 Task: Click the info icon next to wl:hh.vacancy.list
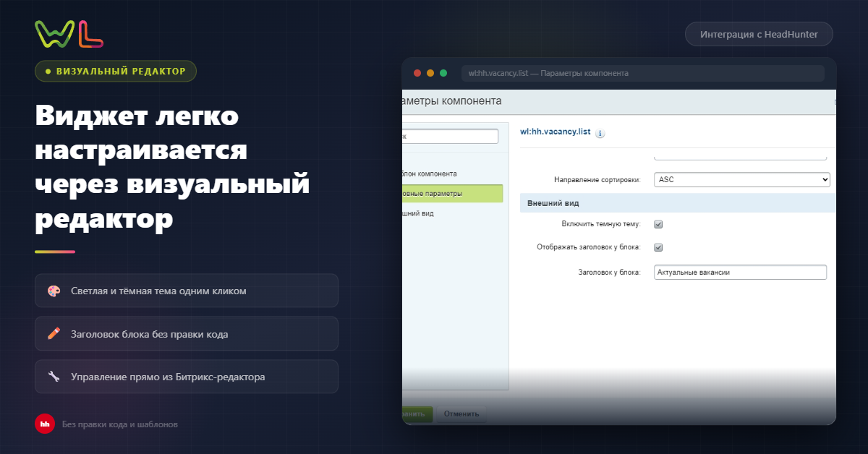[x=600, y=133]
